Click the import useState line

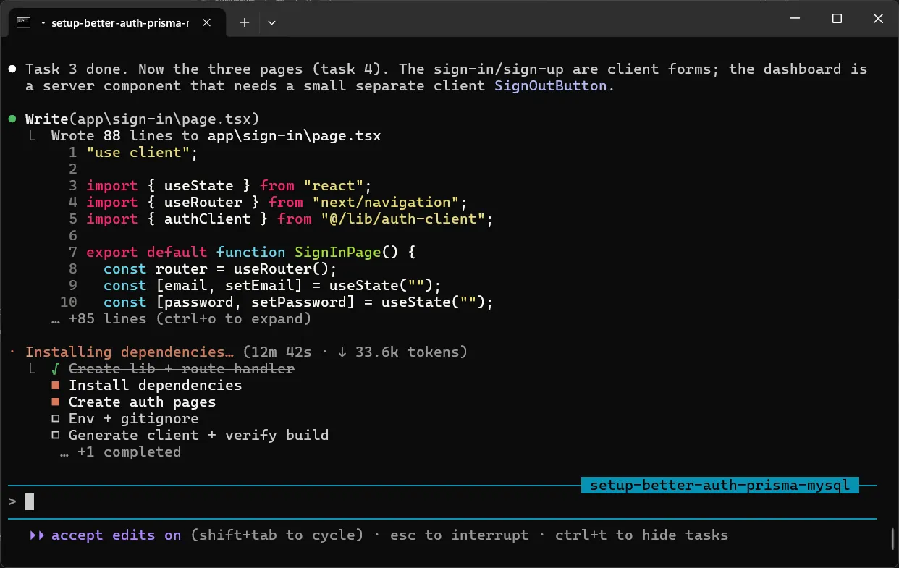(x=229, y=185)
